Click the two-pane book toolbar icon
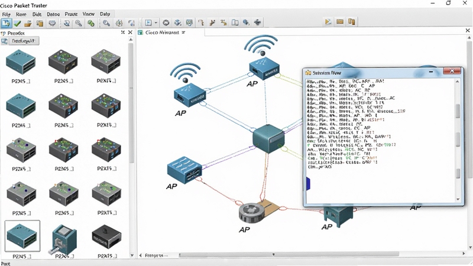473x266 pixels. [235, 22]
